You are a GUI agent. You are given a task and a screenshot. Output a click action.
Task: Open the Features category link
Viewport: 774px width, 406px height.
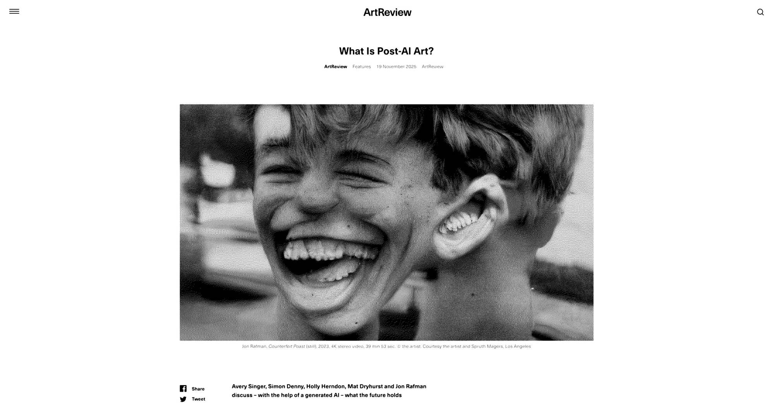(361, 67)
